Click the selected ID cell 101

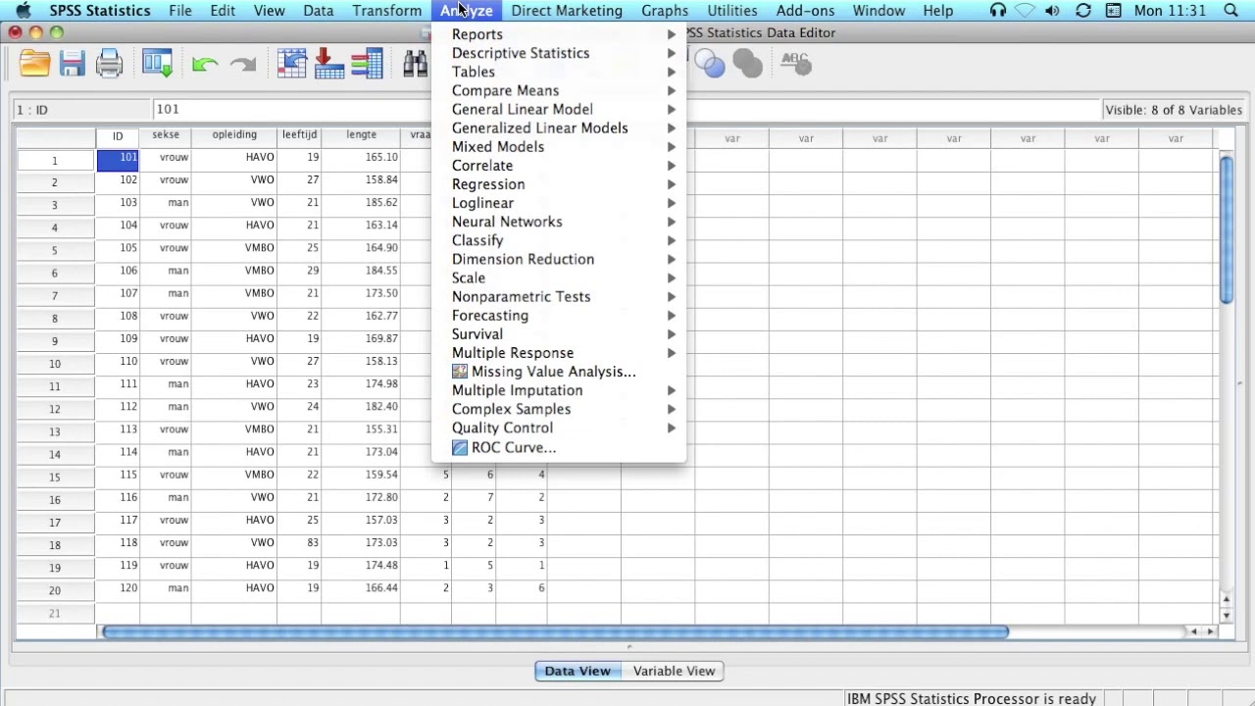(118, 158)
